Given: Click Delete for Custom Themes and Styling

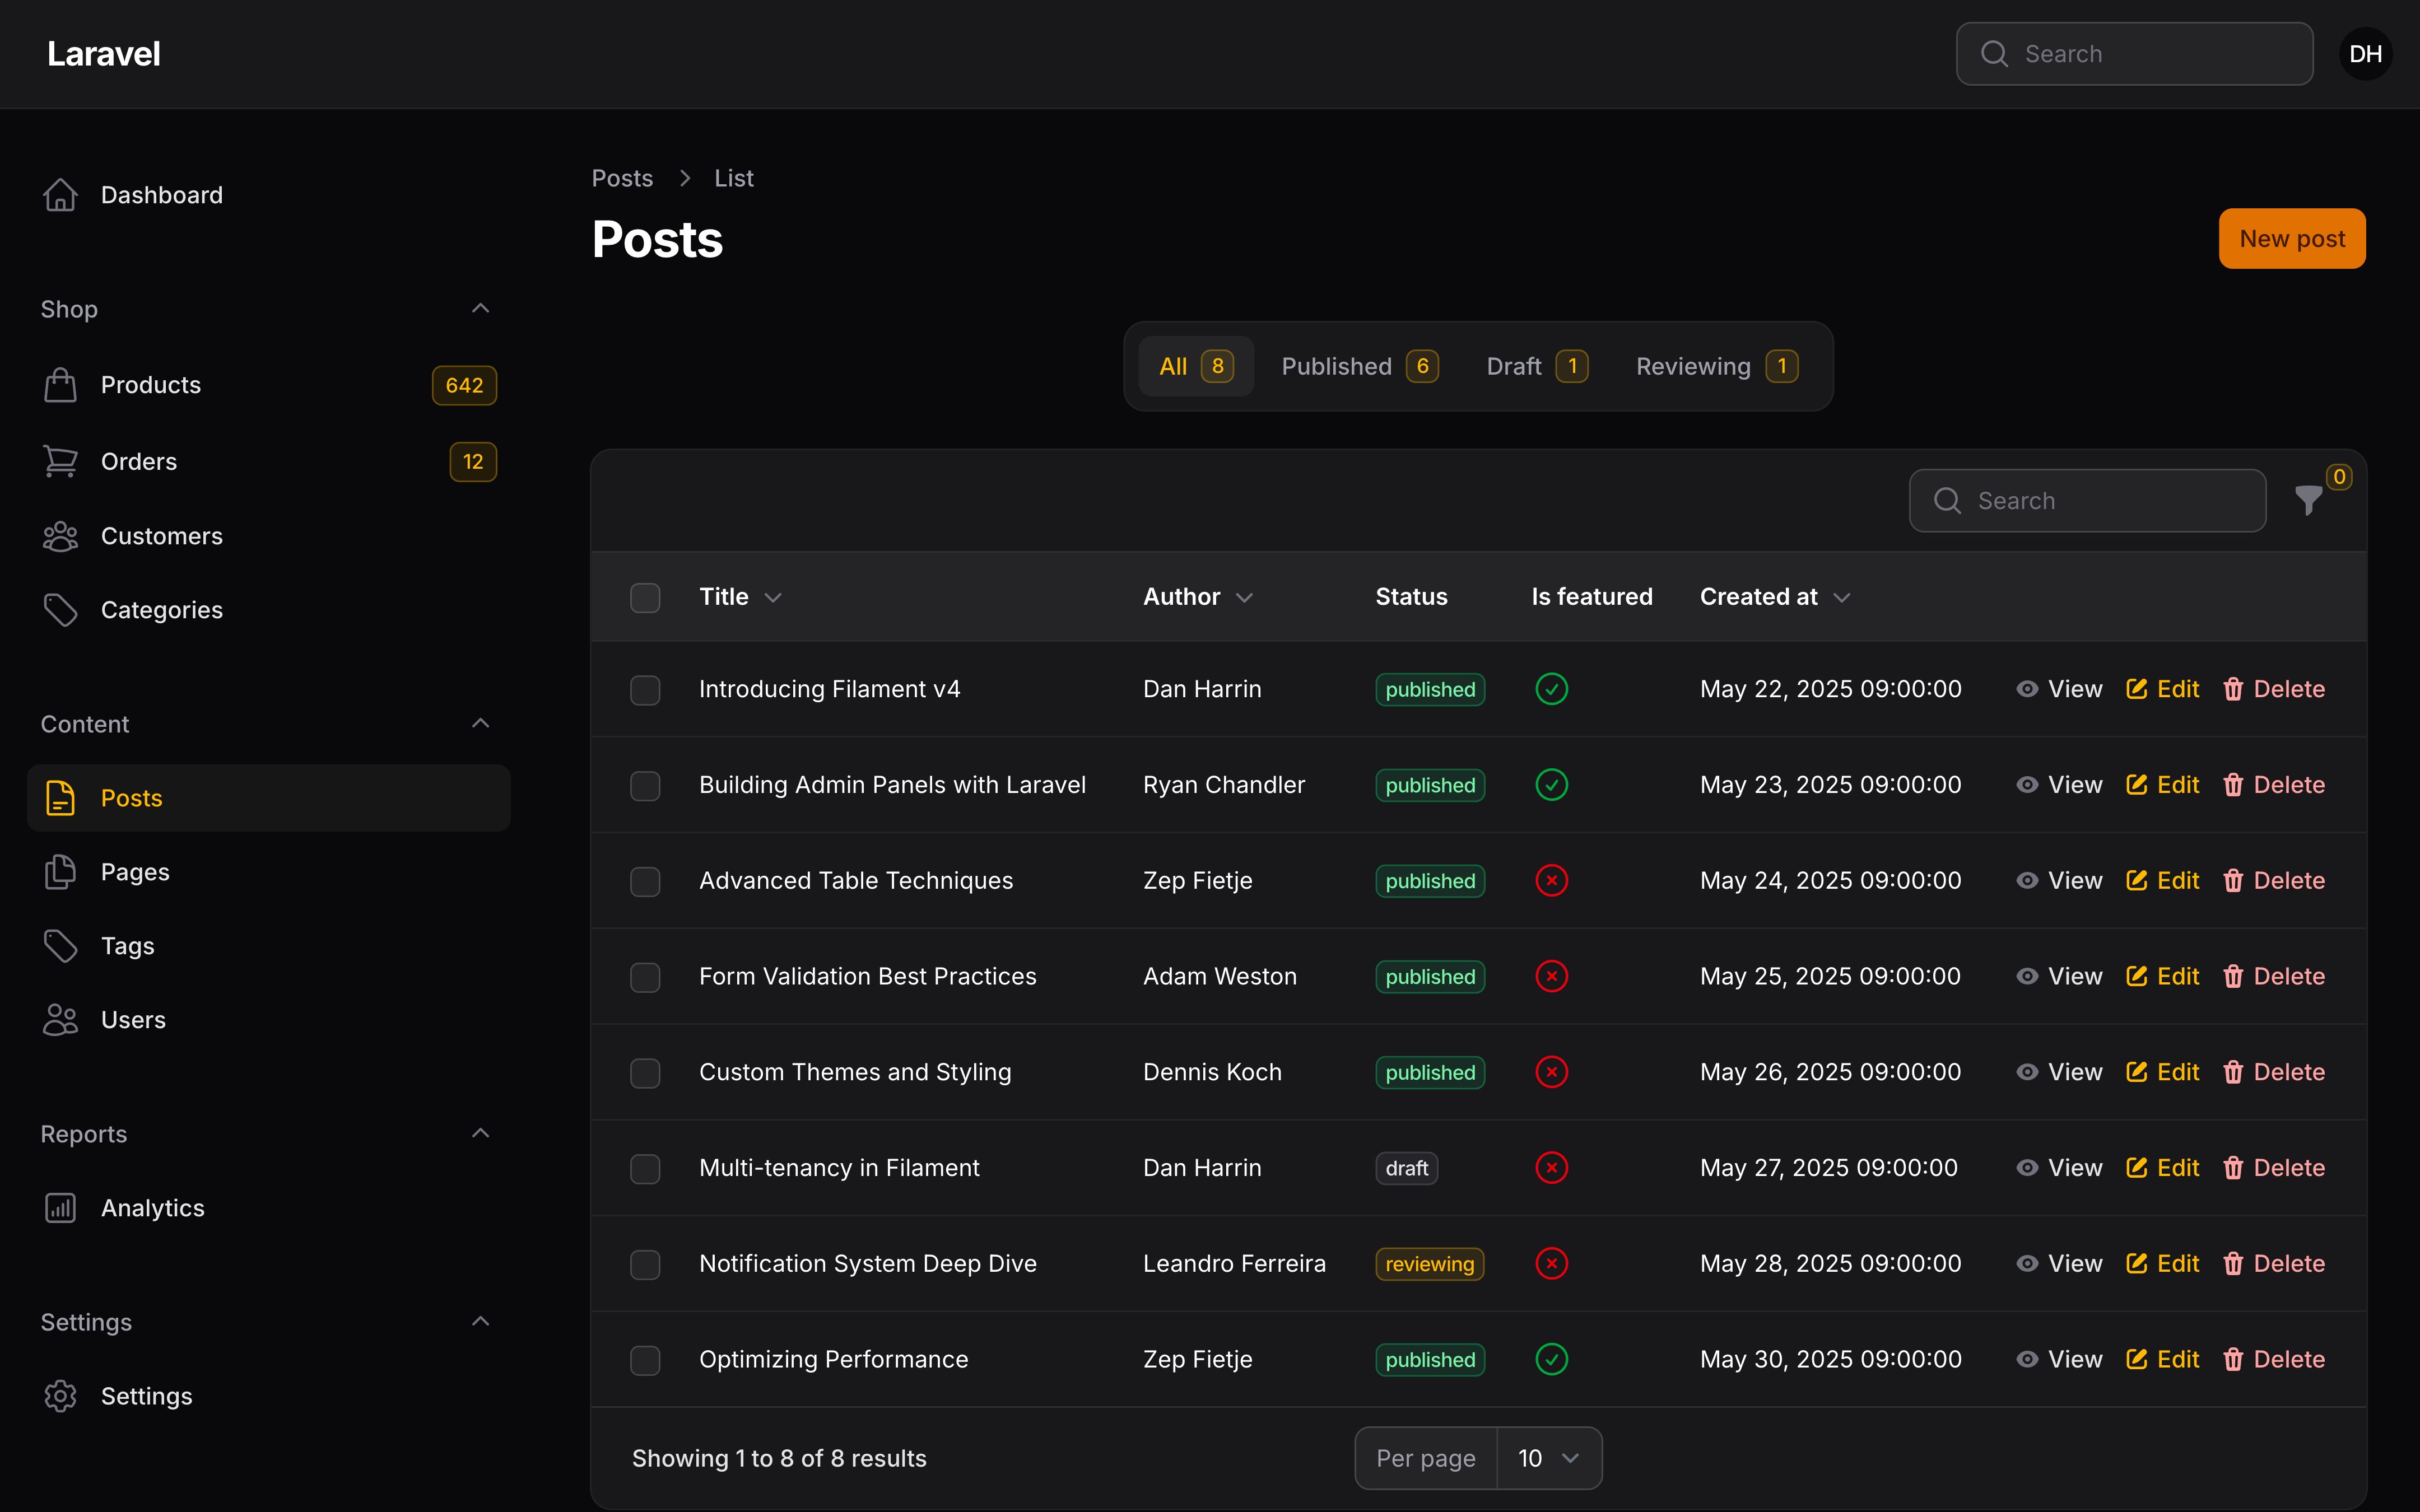Looking at the screenshot, I should point(2273,1072).
